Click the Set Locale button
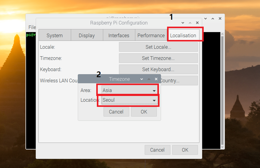 click(x=158, y=47)
